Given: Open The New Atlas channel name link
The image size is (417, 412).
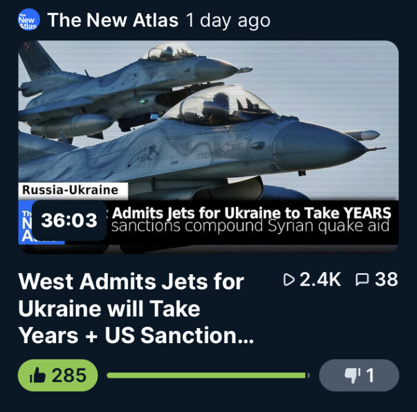Looking at the screenshot, I should (x=113, y=20).
